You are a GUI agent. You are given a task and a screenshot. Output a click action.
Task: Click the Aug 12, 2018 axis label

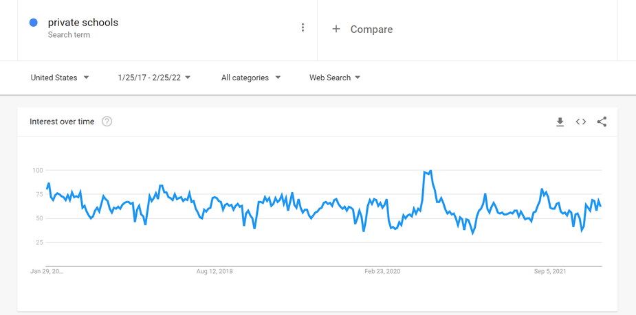pos(215,272)
